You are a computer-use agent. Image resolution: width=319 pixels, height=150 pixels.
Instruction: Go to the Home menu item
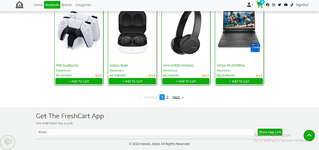38,5
